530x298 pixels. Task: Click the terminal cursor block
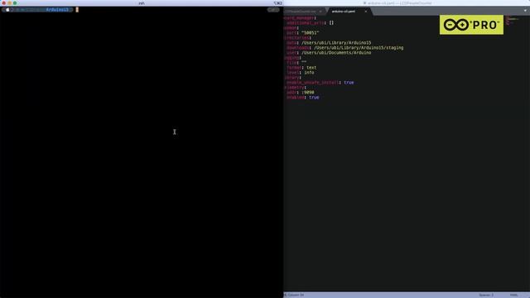coord(77,10)
